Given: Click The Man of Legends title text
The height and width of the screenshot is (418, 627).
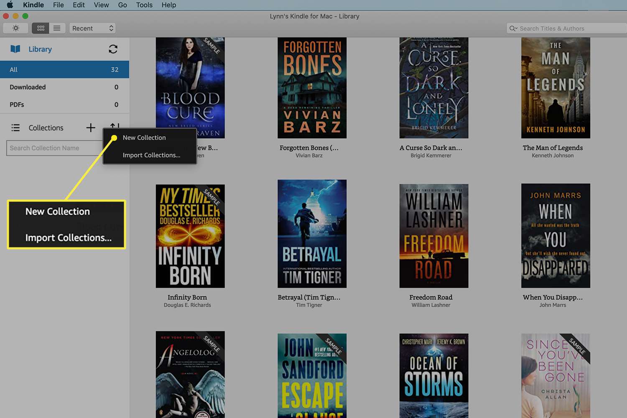Looking at the screenshot, I should coord(553,148).
